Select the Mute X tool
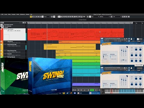Image resolution: width=144 pixels, height=108 pixels. click(70, 17)
